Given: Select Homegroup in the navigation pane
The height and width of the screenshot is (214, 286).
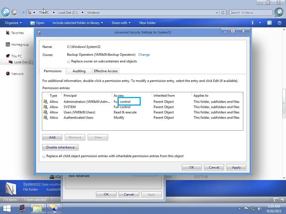Looking at the screenshot, I should [x=17, y=44].
